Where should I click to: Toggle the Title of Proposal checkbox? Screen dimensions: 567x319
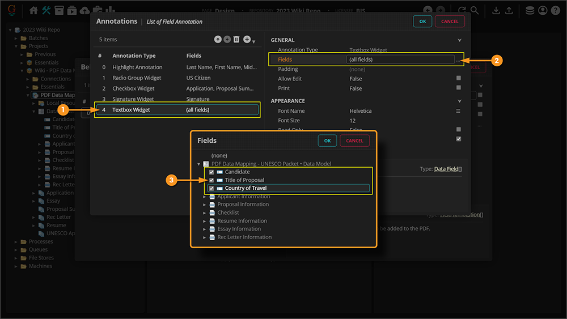click(x=211, y=180)
